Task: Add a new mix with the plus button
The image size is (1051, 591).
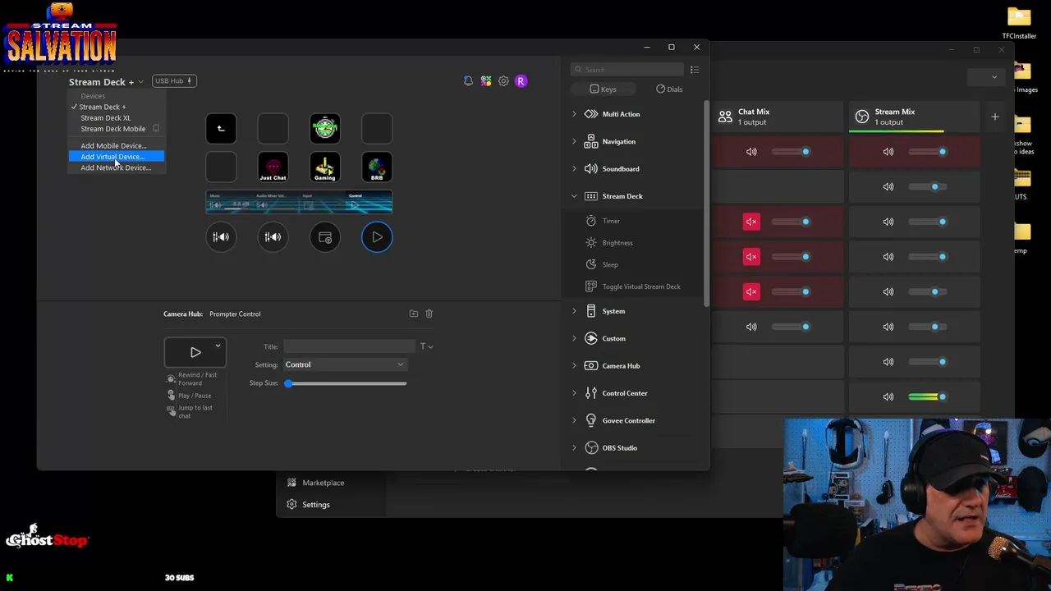Action: coord(995,117)
